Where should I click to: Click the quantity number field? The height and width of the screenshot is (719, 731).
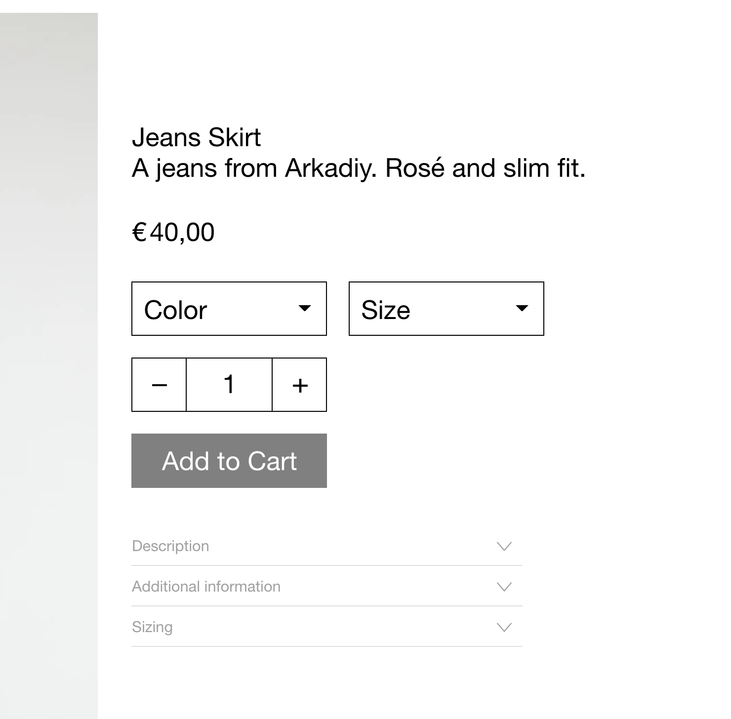coord(229,385)
